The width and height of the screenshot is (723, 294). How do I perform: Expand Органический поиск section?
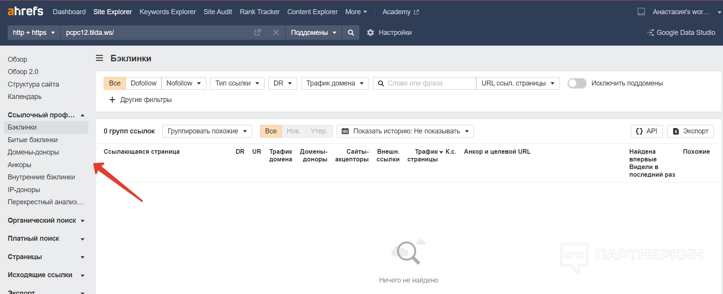coord(46,220)
